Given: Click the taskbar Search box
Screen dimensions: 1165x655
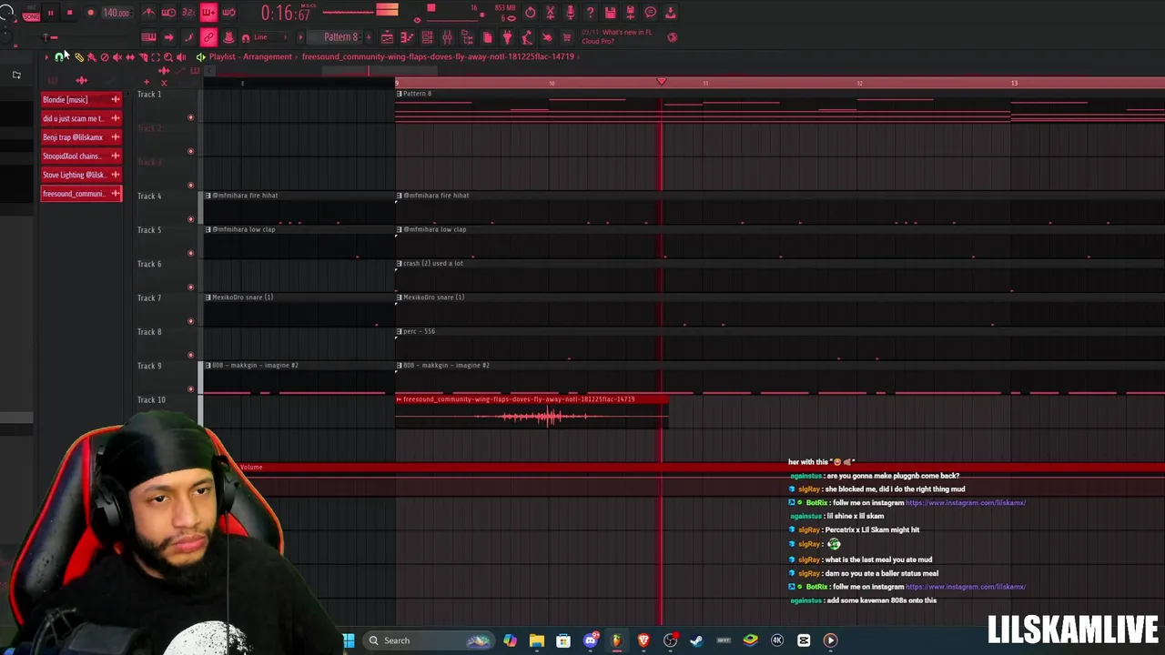Looking at the screenshot, I should [428, 640].
